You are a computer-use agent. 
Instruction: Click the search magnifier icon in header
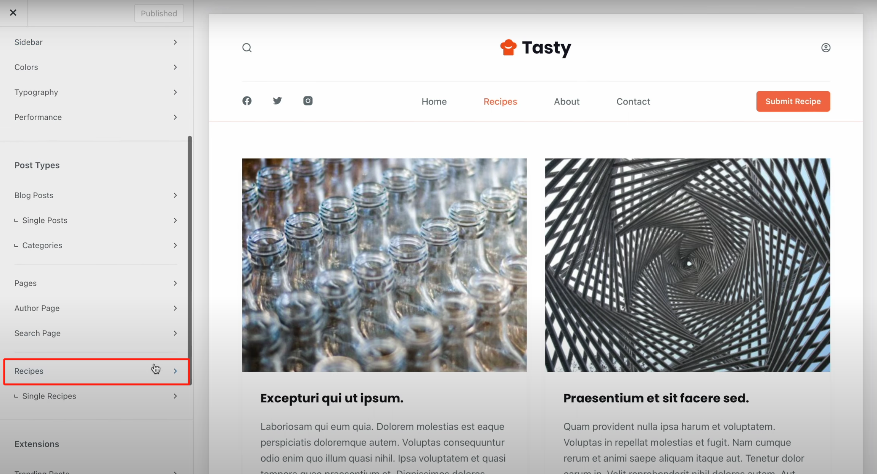pos(247,48)
